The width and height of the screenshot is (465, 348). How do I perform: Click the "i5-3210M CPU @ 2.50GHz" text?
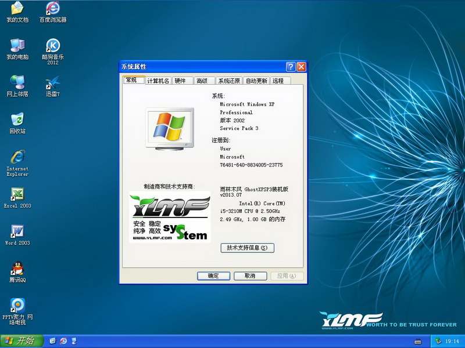[250, 211]
